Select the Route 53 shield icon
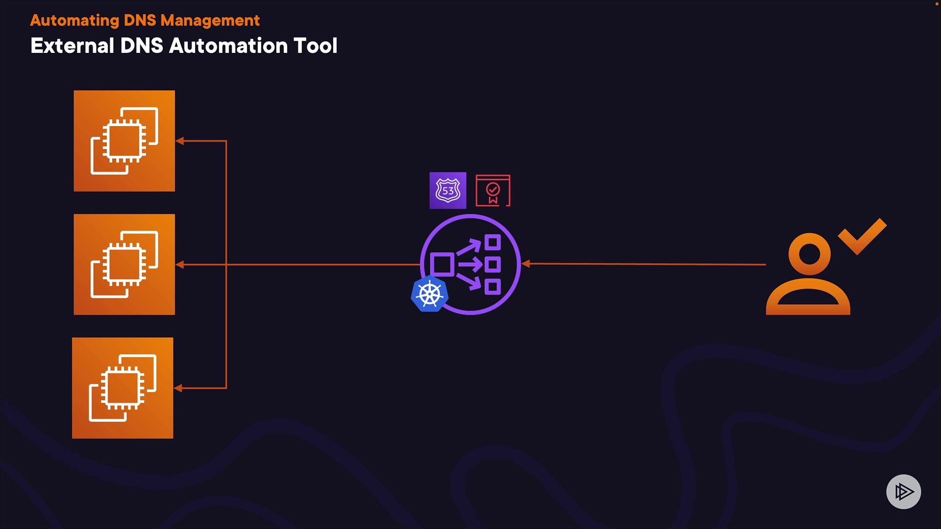Screen dimensions: 941x529 (447, 191)
